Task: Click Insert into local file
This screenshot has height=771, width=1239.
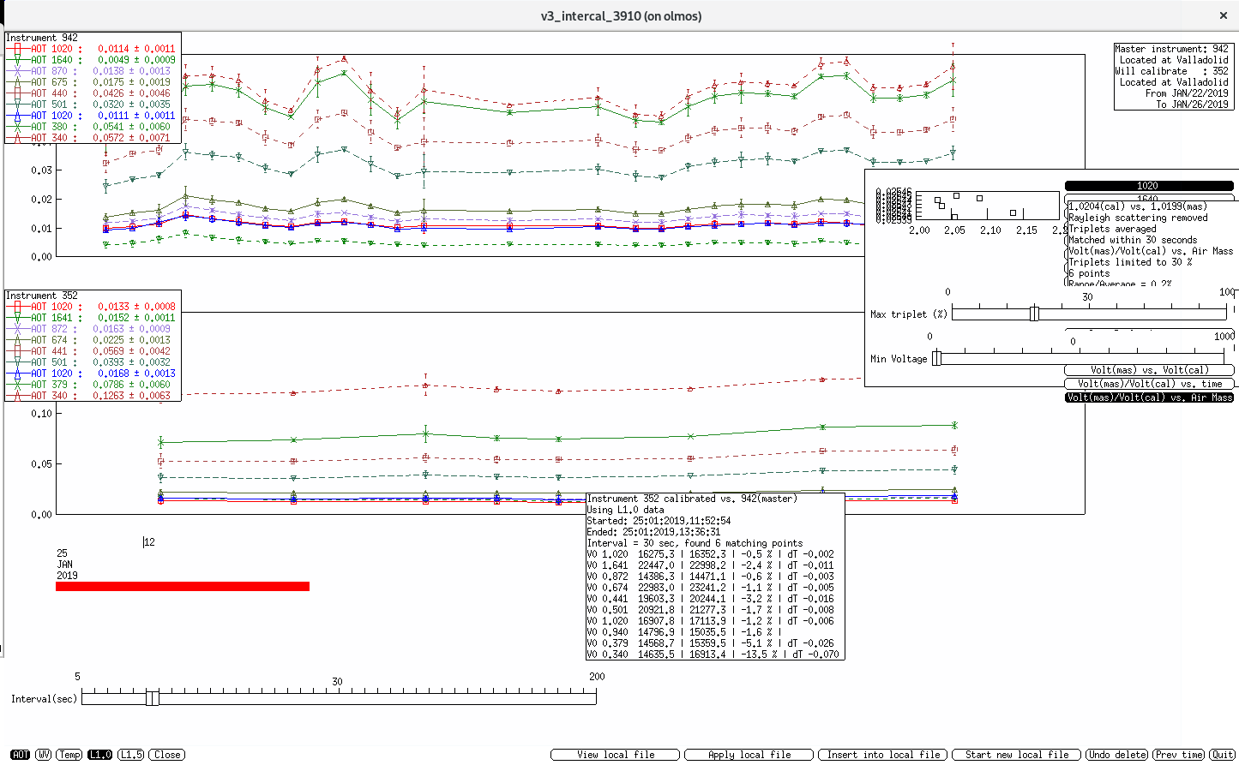Action: (882, 755)
